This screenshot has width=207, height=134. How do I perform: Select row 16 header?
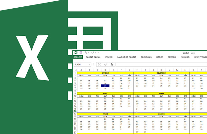75,111
